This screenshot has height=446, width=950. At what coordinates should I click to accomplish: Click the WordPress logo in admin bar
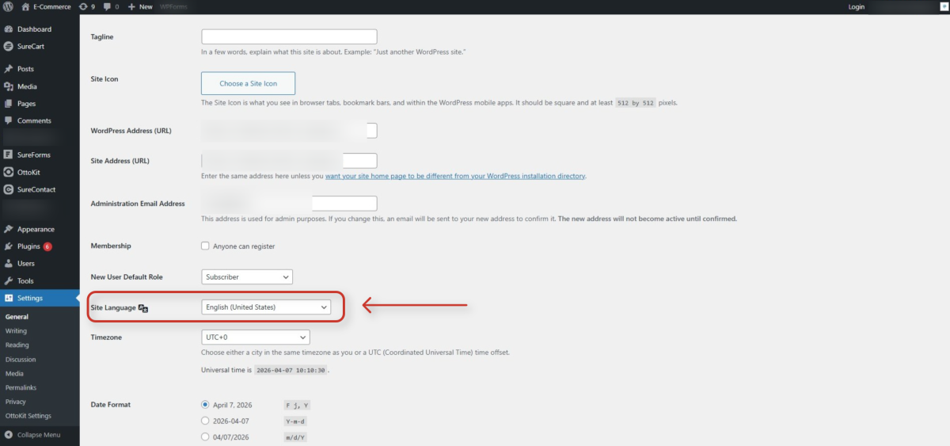[x=8, y=6]
